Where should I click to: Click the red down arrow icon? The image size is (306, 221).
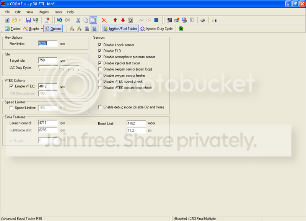point(123,20)
